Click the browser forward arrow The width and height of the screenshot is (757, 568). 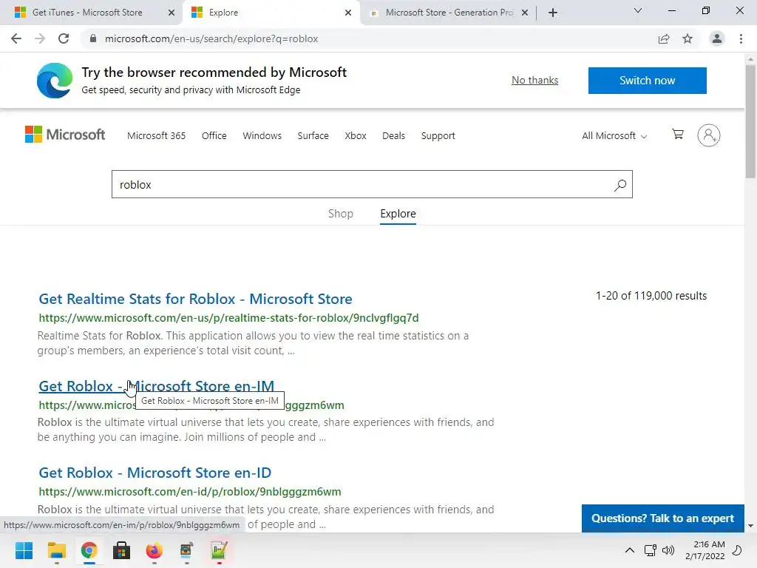coord(40,38)
